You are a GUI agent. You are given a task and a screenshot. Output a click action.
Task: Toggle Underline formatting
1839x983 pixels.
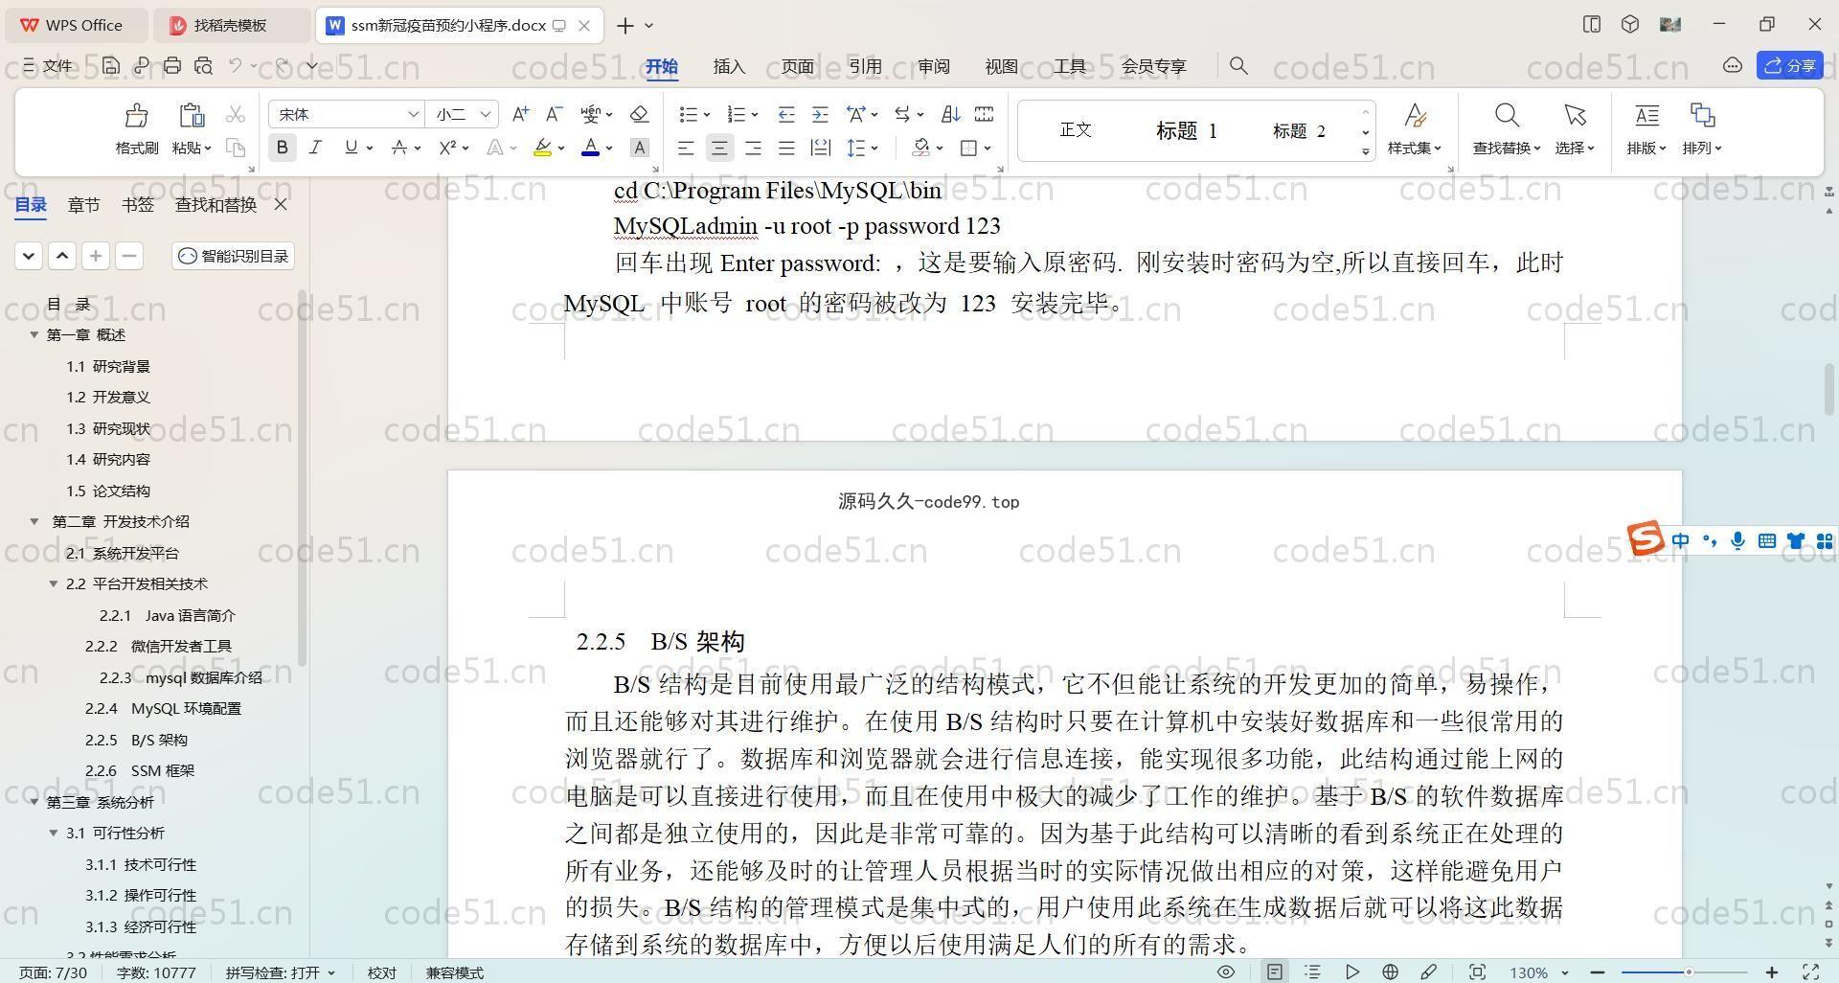352,148
